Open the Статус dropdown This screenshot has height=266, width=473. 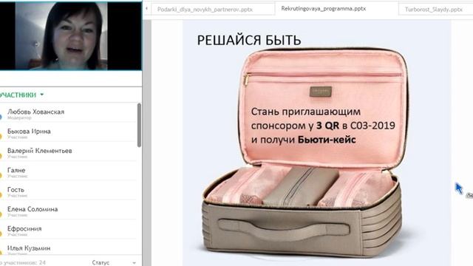point(114,262)
